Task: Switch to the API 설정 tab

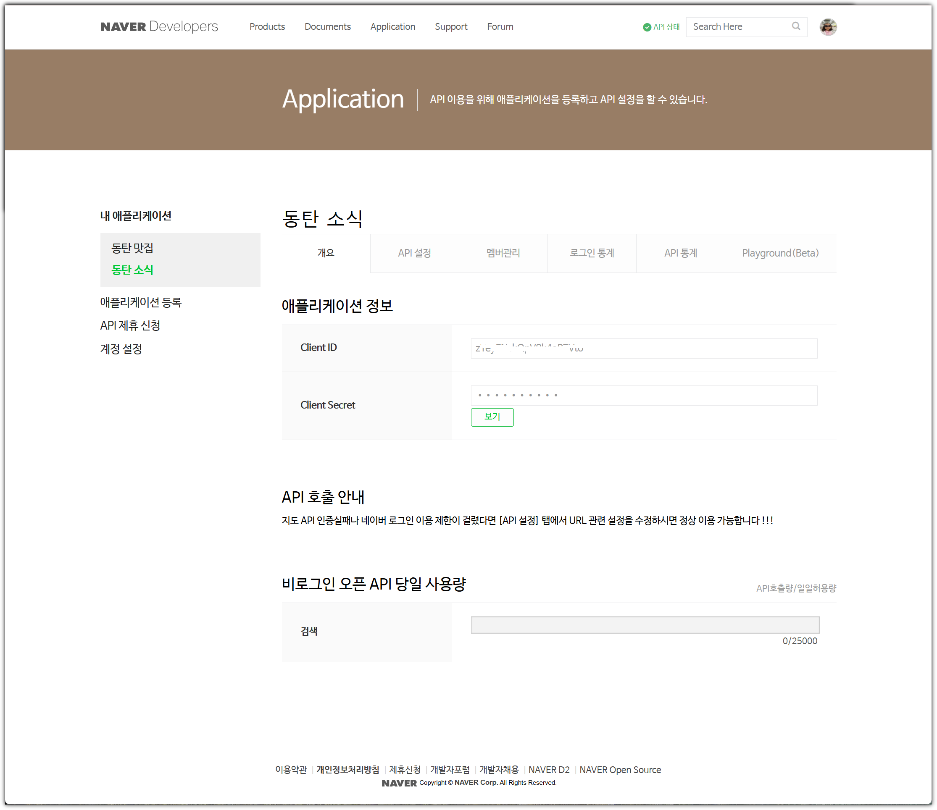Action: pos(414,253)
